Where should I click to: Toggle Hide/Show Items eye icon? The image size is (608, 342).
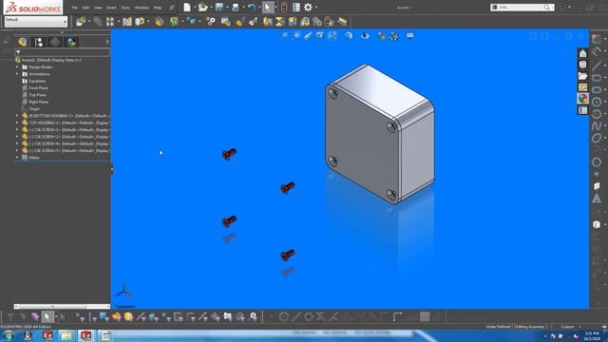tap(365, 36)
